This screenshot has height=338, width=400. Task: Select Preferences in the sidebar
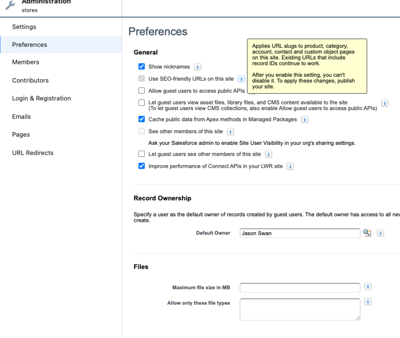[x=61, y=45]
